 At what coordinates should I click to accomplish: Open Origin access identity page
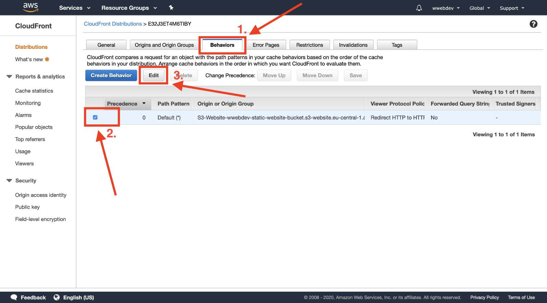(41, 195)
